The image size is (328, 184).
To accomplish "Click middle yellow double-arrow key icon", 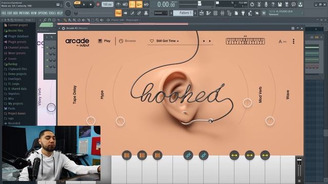I will coord(250,155).
